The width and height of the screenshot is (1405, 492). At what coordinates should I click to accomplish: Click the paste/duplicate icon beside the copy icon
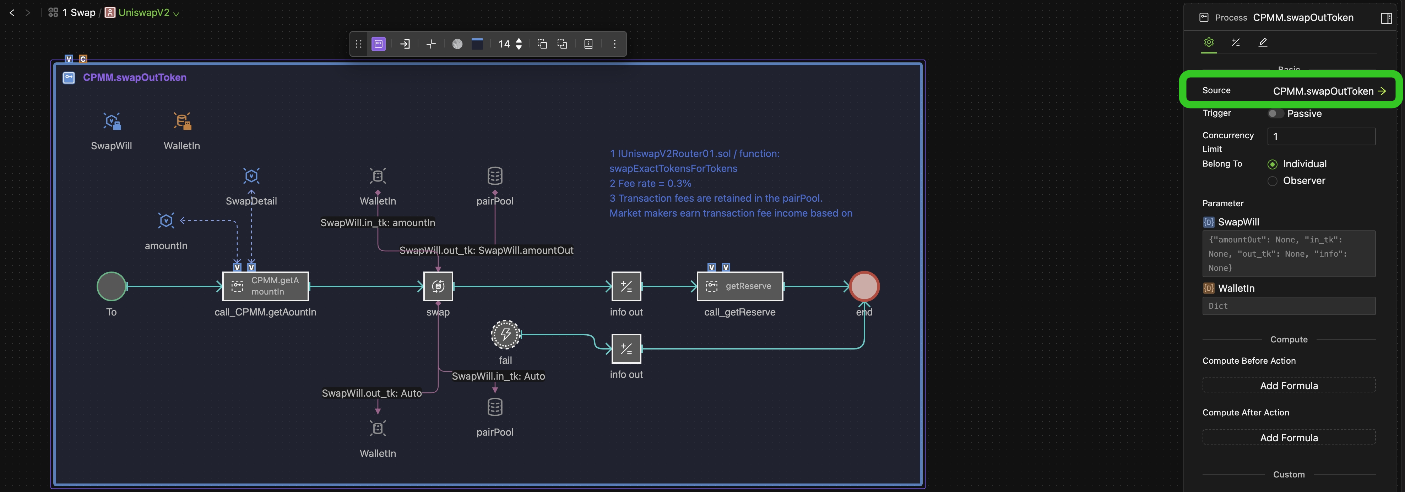[x=562, y=44]
